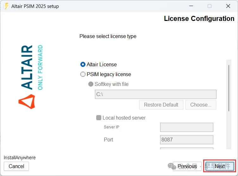This screenshot has width=238, height=176.
Task: Choose the PSIM legacy license option
Action: pos(83,74)
